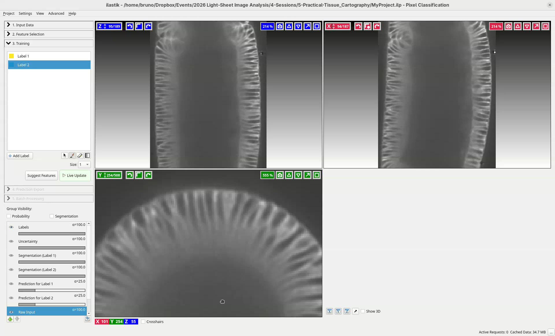Rotate the red X view right
This screenshot has width=555, height=336.
click(x=377, y=27)
